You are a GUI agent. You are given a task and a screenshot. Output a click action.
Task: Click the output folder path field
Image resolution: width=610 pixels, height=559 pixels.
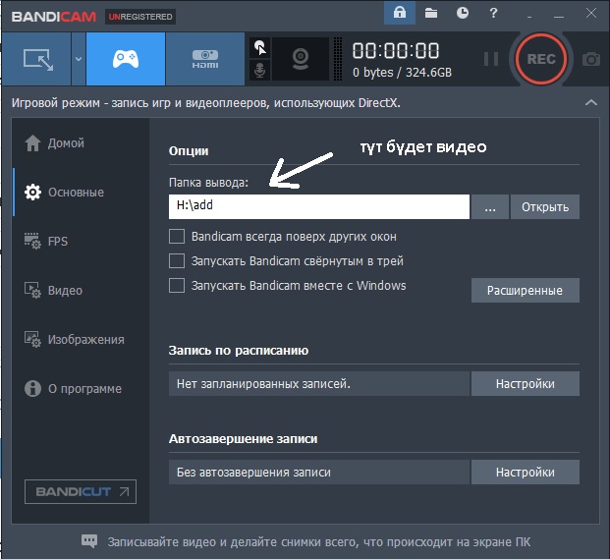(319, 206)
